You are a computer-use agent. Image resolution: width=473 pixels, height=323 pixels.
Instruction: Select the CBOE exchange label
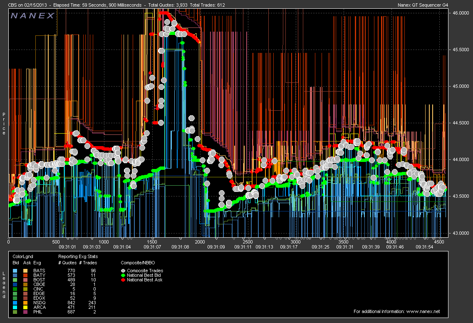[39, 284]
